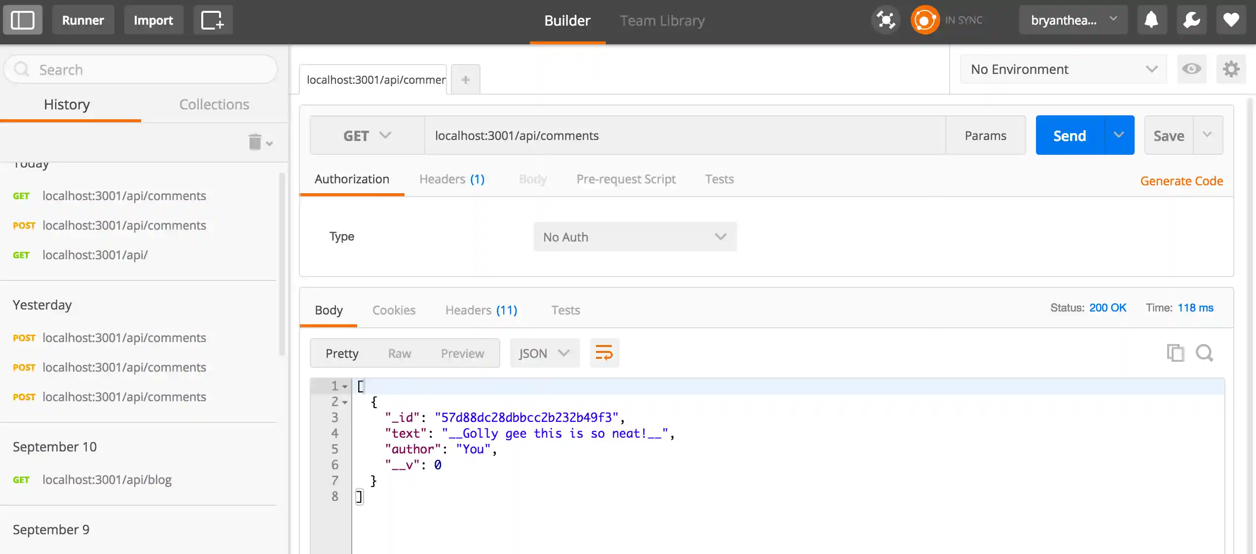Click the orange sync status icon
This screenshot has height=554, width=1256.
924,20
